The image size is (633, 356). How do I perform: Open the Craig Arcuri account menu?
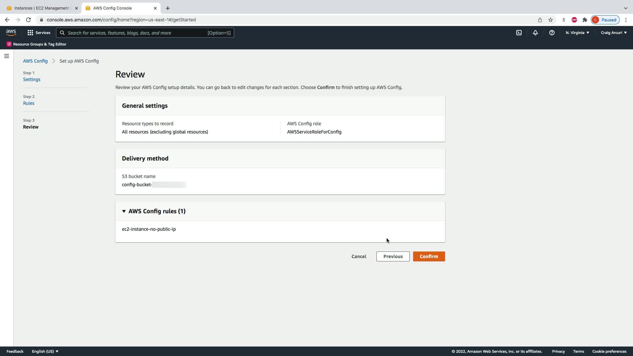[614, 33]
